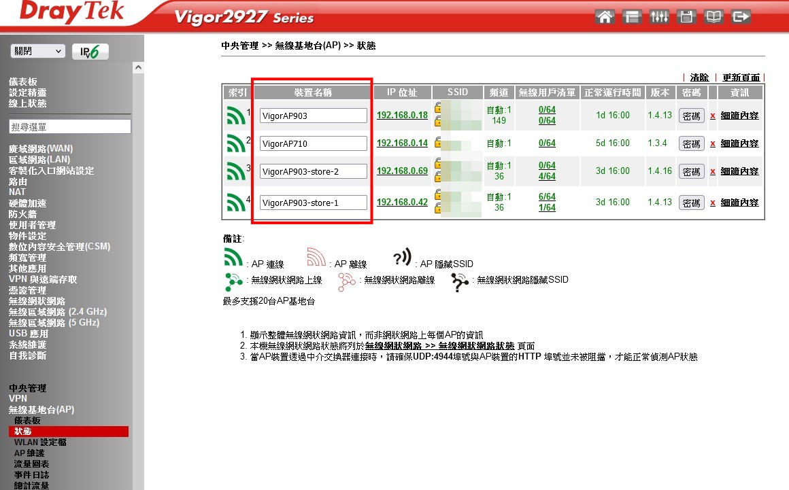789x490 pixels.
Task: Click 更新頁面 refresh link
Action: pos(741,77)
